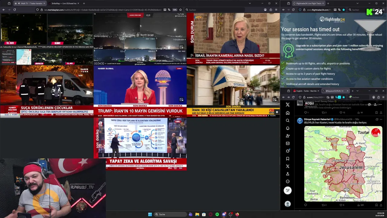The image size is (387, 218).
Task: Open new tab in Multi TV browser window
Action: point(84,3)
